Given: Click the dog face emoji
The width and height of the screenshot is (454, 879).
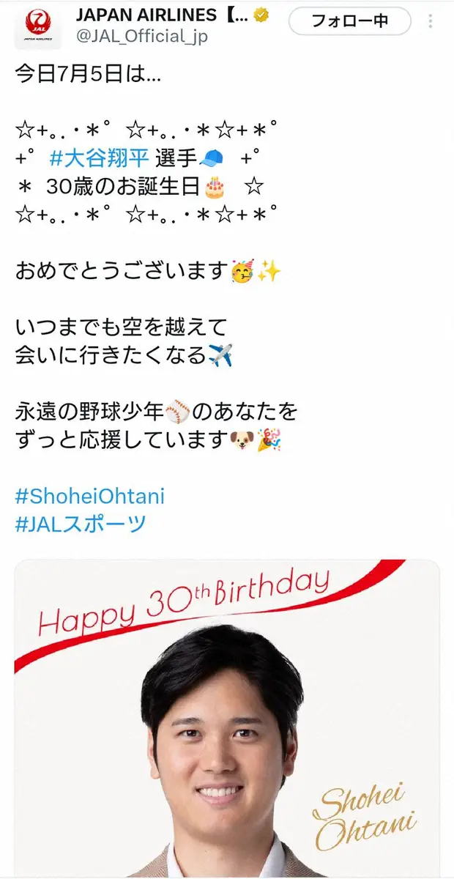Looking at the screenshot, I should click(242, 440).
